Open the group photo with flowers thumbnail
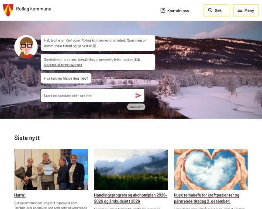 [51, 169]
